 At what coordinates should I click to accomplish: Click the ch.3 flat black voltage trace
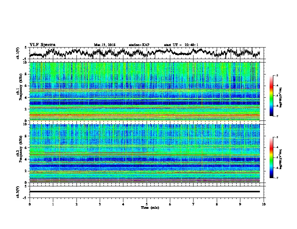(x=145, y=192)
